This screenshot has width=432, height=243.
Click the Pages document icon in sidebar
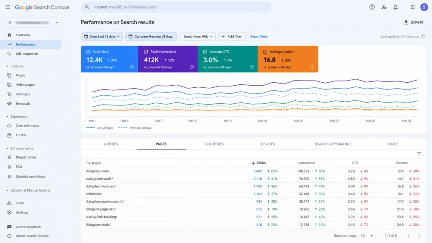[x=9, y=75]
